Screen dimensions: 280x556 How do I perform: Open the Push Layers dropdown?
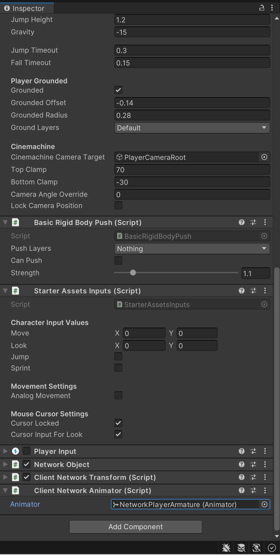(192, 249)
